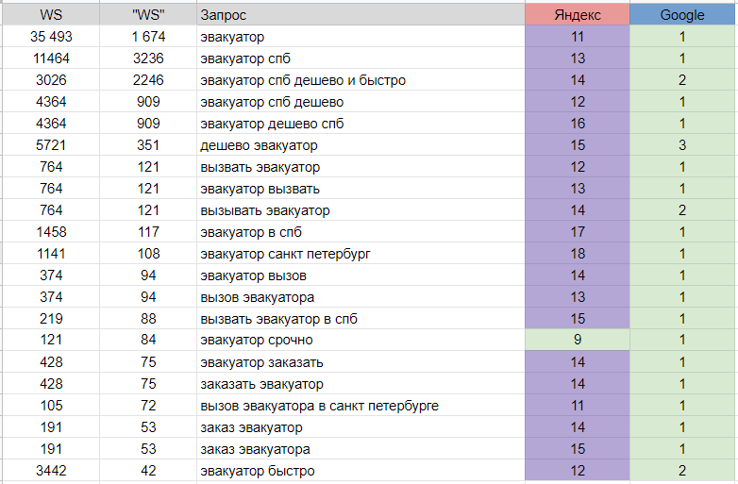Select the Google column header
The image size is (738, 484).
pyautogui.click(x=681, y=15)
